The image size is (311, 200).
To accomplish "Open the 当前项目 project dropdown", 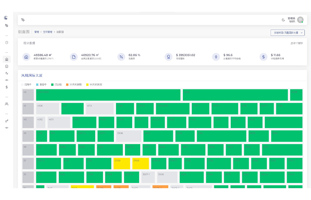I will [287, 33].
